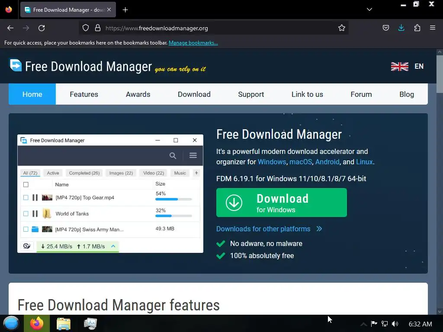Click the blue folder icon beside Swiss Army Man
The height and width of the screenshot is (332, 443).
(35, 229)
